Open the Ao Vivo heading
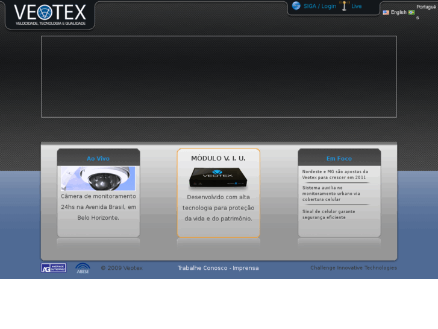 [98, 159]
